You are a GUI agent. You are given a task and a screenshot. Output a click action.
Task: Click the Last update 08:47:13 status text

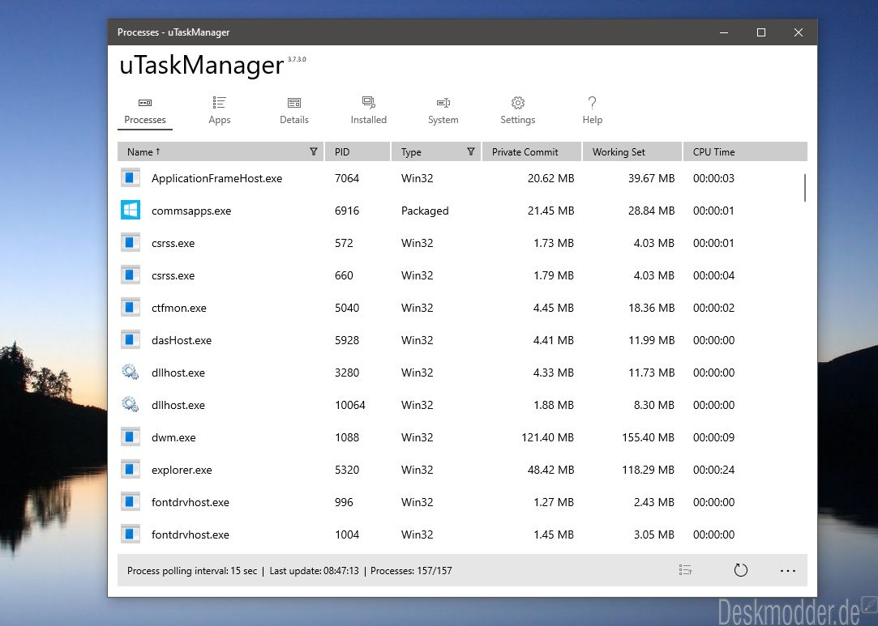click(x=314, y=571)
